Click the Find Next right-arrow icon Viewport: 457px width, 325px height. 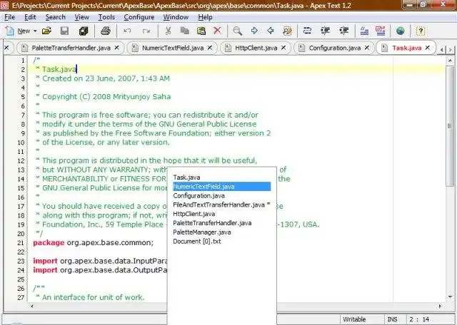coord(254,31)
